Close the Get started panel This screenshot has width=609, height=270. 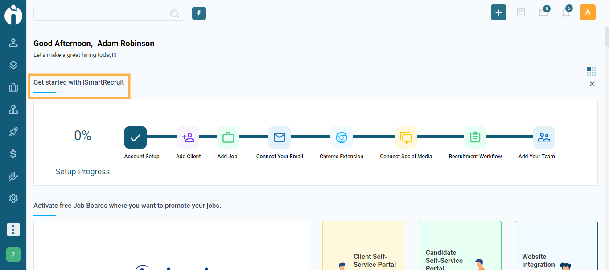pos(592,84)
